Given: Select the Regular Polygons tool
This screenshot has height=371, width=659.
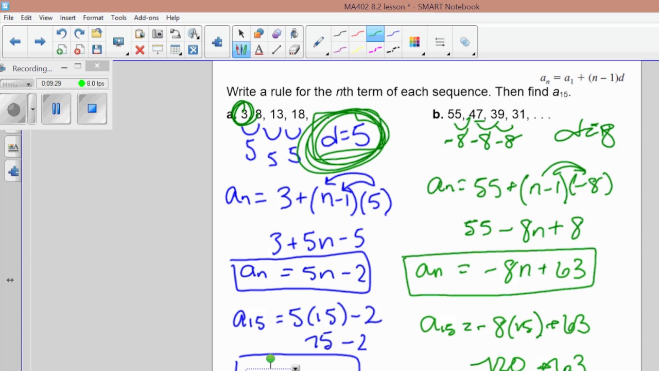Looking at the screenshot, I should point(276,33).
